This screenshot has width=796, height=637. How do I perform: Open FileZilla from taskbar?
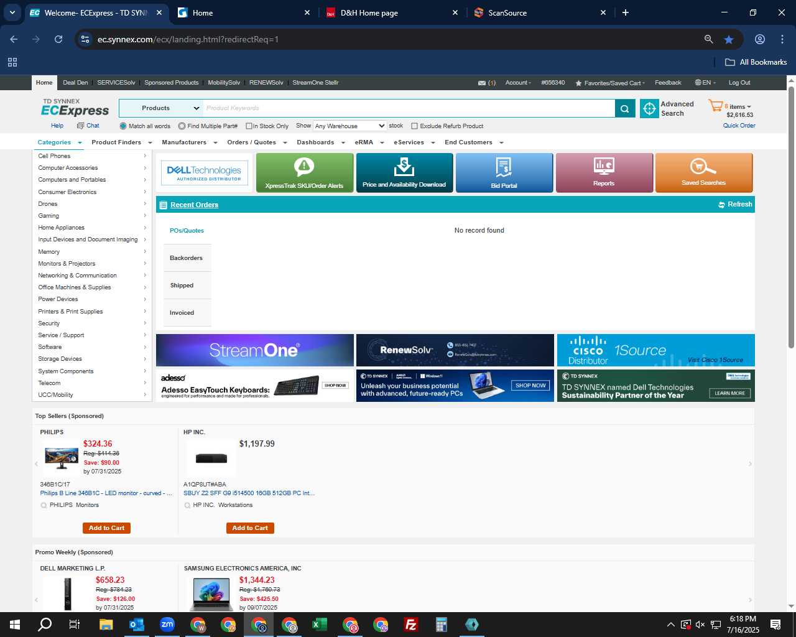[x=411, y=625]
